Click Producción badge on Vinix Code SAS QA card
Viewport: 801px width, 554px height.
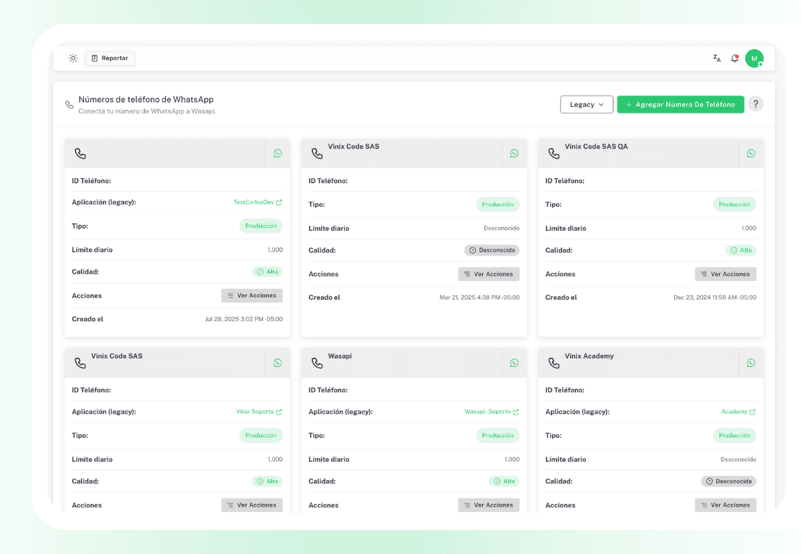[734, 205]
